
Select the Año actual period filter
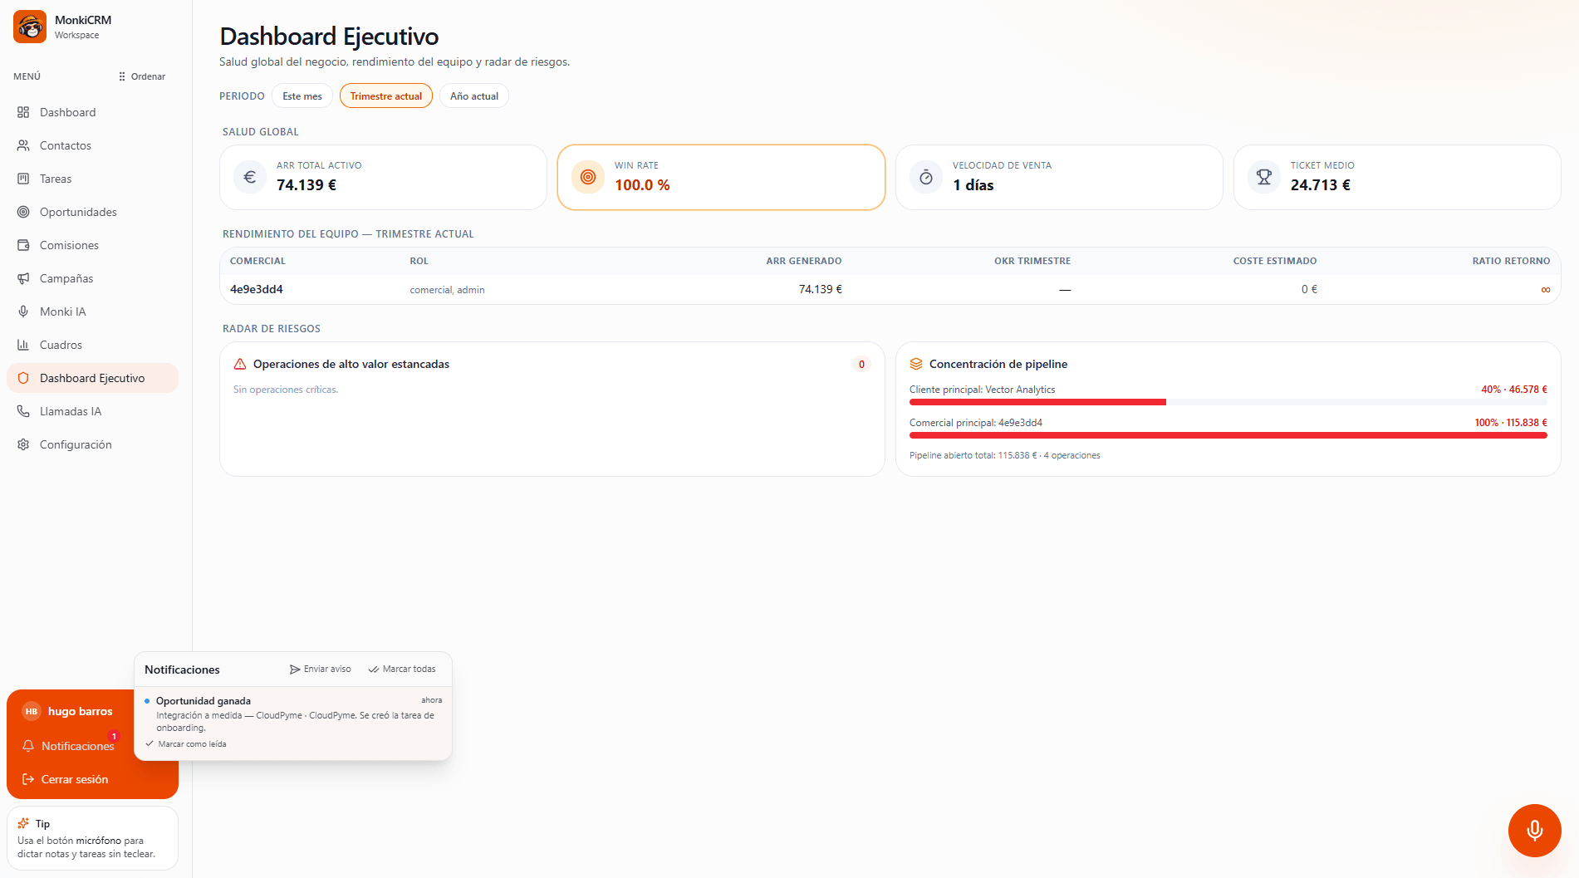pos(474,96)
